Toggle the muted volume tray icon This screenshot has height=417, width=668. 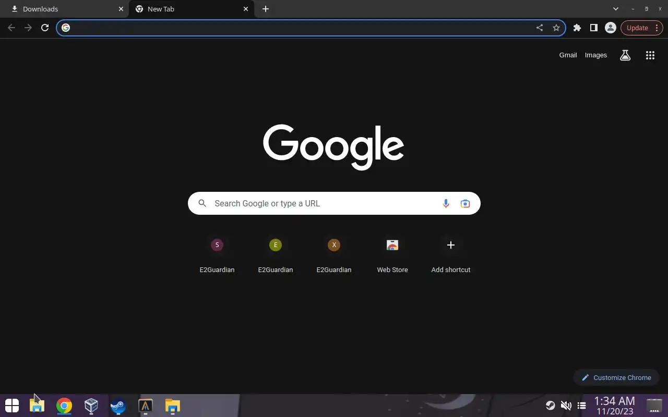566,406
